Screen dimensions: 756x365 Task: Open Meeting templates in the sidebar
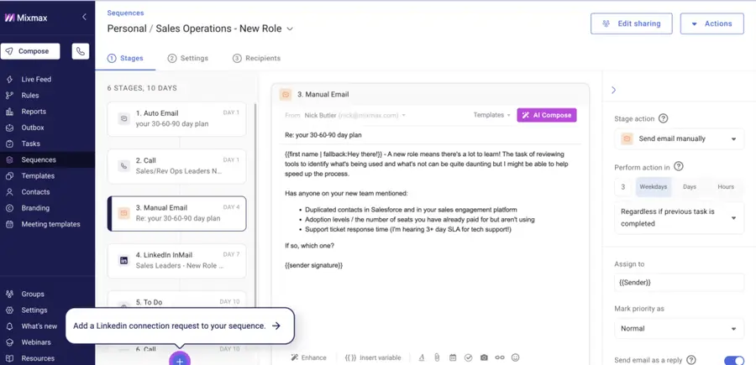pos(50,224)
